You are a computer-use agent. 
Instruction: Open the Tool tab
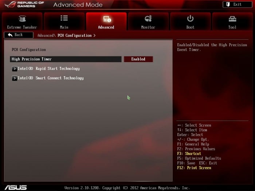(232, 21)
